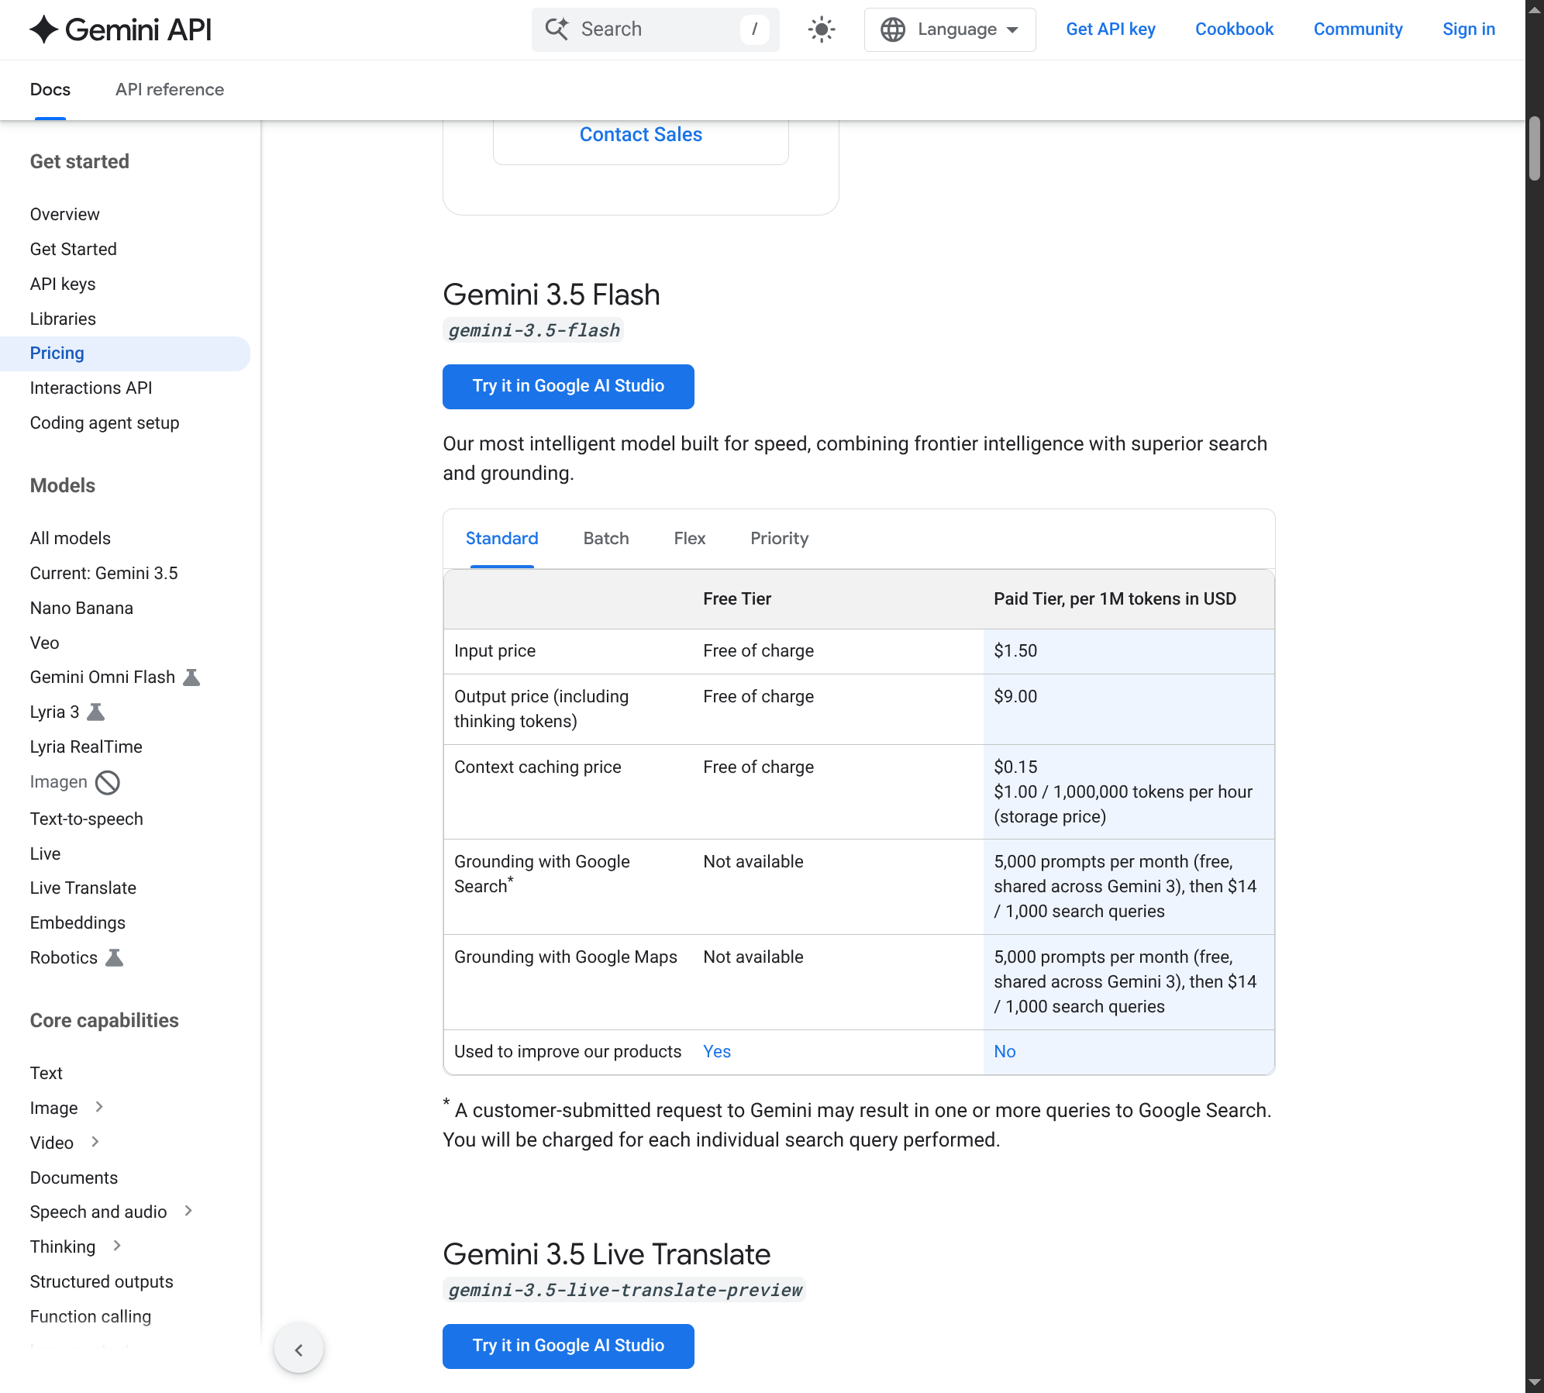Click the page vertical scrollbar thumb
This screenshot has width=1544, height=1393.
pos(1535,149)
